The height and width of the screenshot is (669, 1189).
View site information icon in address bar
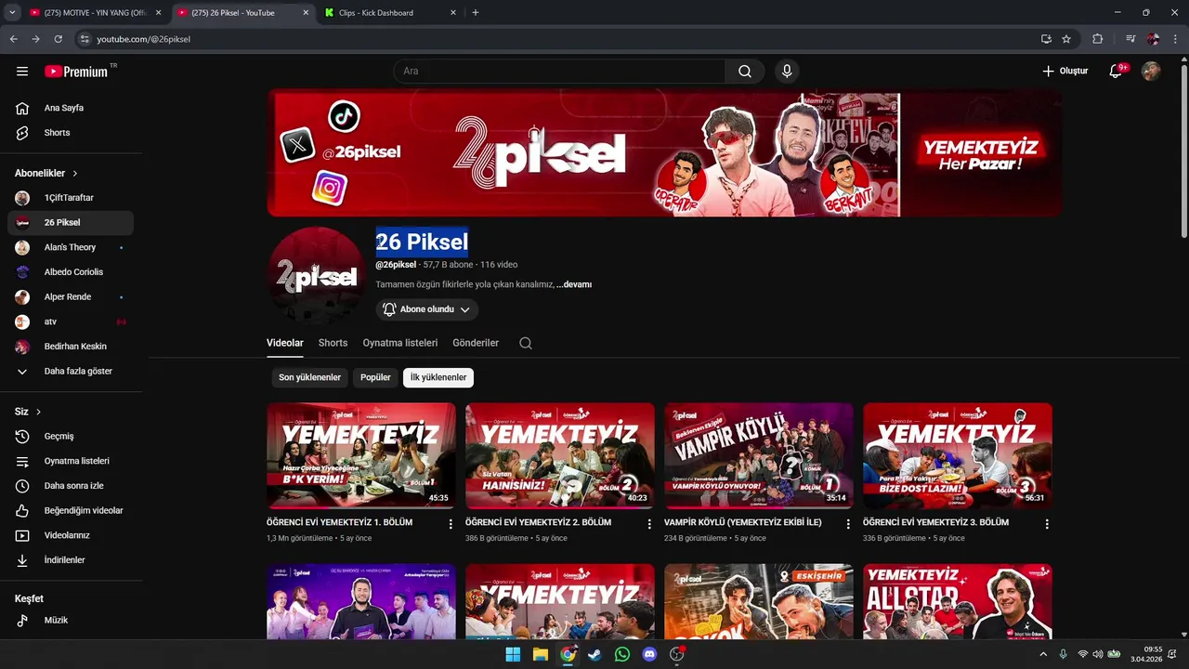(x=85, y=39)
